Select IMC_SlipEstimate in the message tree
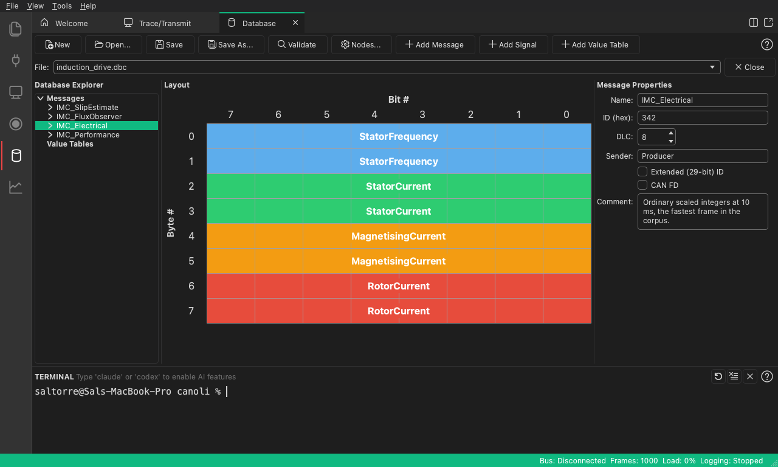Image resolution: width=778 pixels, height=467 pixels. 88,107
